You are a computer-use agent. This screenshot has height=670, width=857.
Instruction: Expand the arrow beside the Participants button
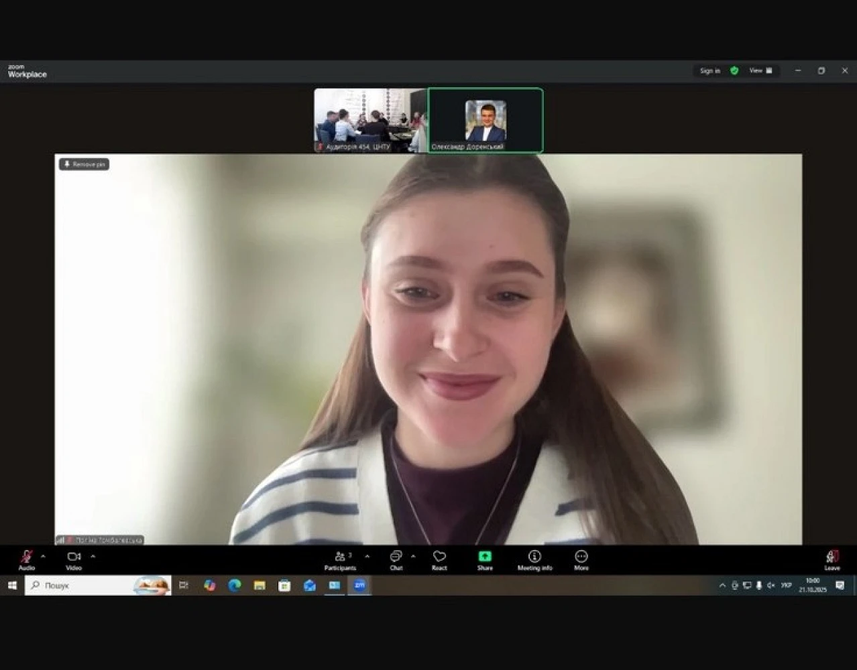click(x=367, y=556)
